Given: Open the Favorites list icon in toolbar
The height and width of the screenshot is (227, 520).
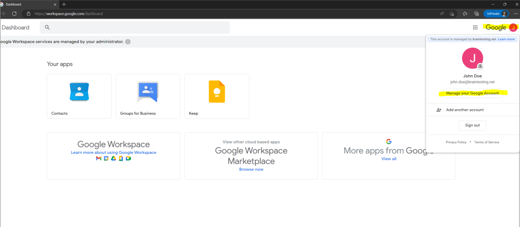Looking at the screenshot, I should [465, 14].
